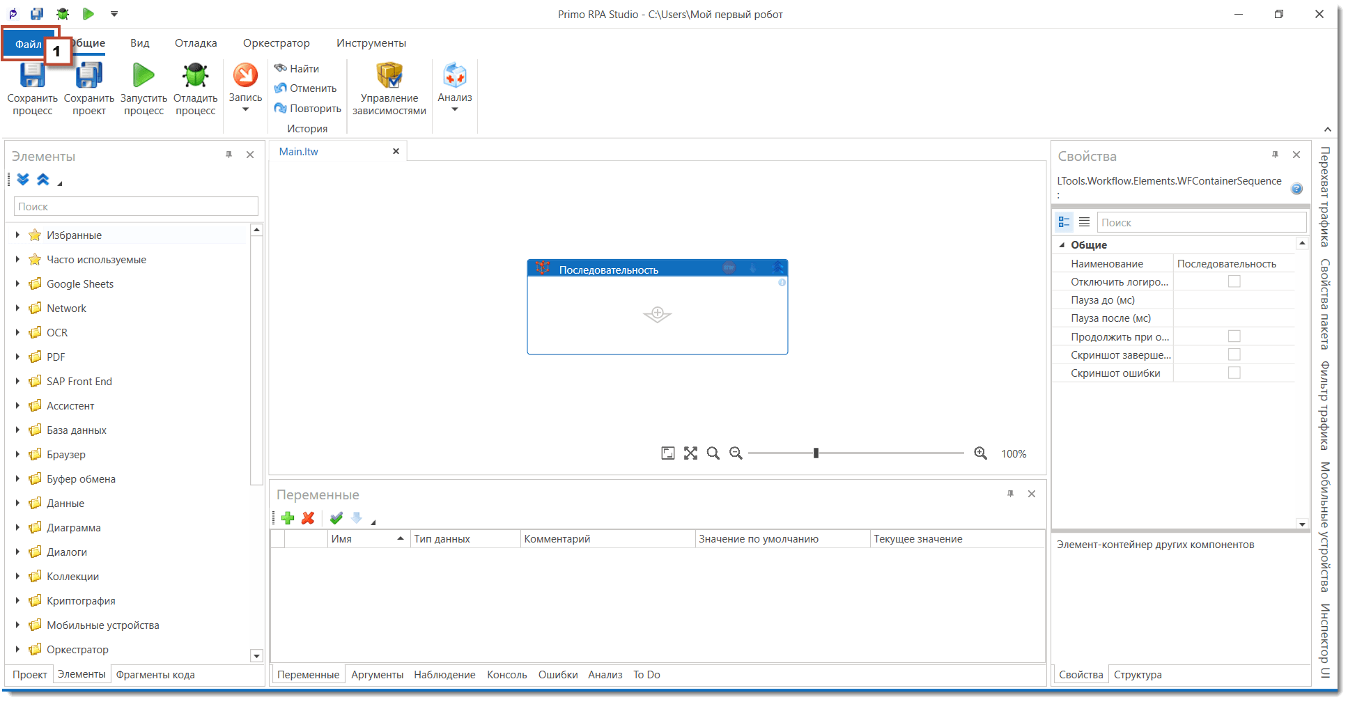Add a new variable with green plus
This screenshot has width=1348, height=702.
pos(288,518)
